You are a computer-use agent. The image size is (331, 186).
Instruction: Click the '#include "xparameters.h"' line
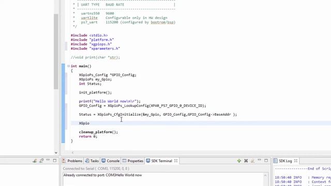(x=95, y=49)
